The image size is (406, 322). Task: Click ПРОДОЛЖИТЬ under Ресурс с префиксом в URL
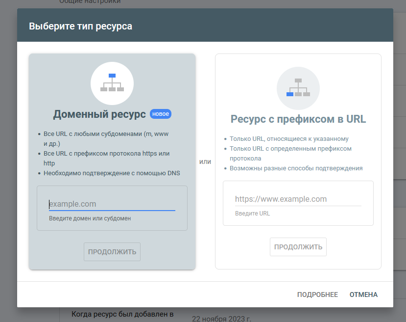point(298,247)
